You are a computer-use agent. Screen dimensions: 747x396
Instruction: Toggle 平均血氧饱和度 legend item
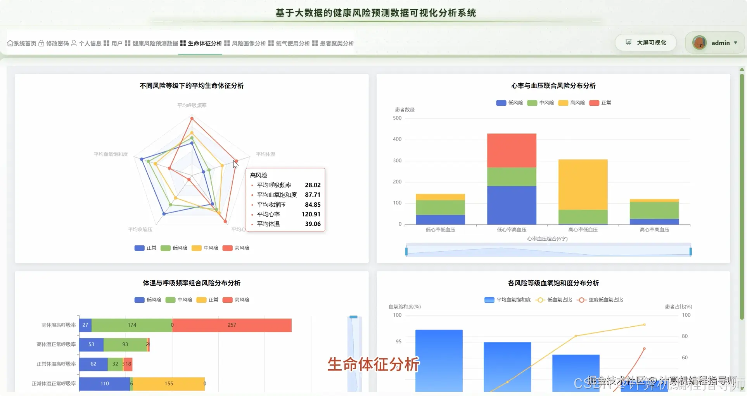(x=507, y=300)
